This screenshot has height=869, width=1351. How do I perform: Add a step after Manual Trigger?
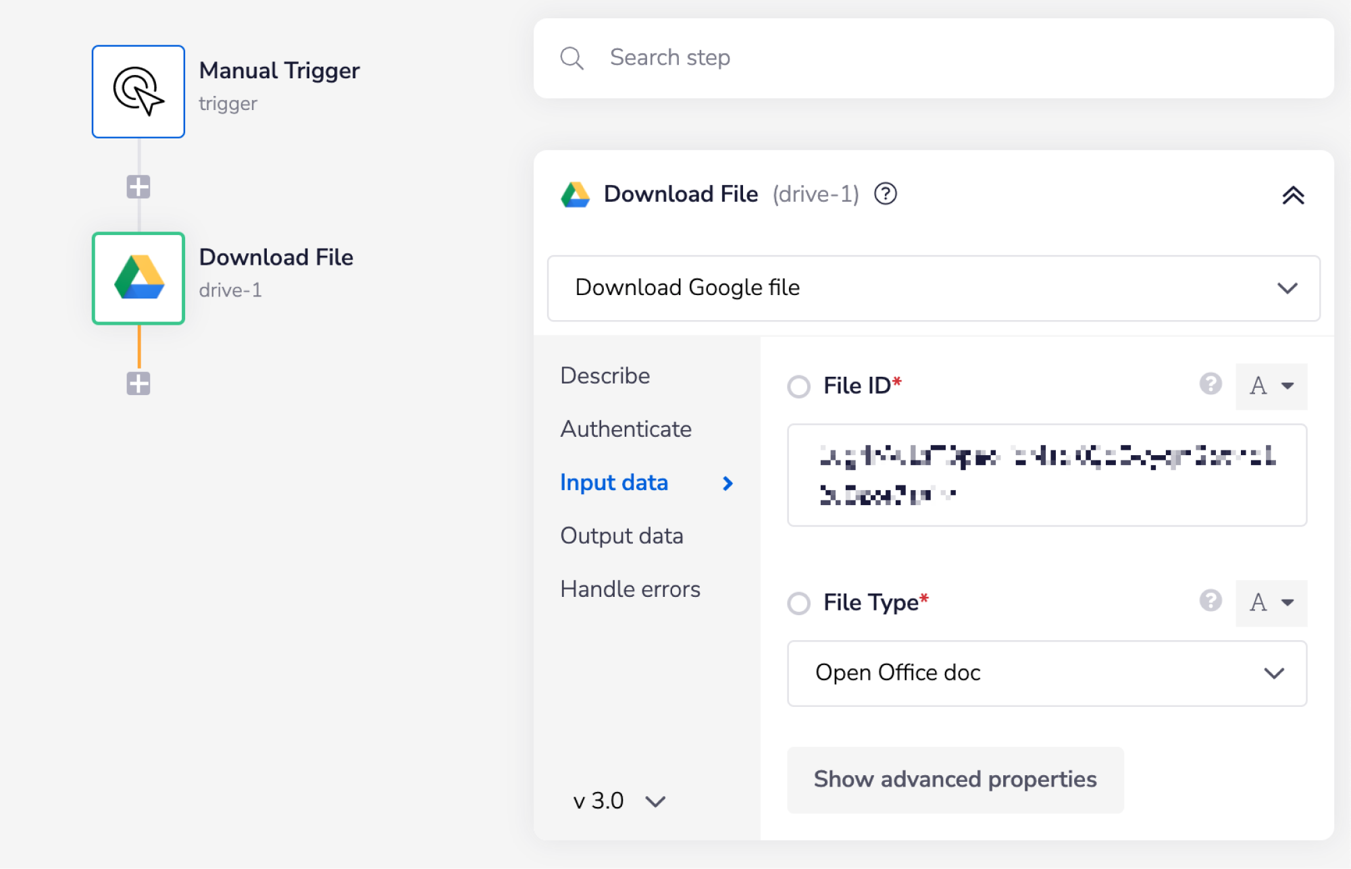click(138, 187)
